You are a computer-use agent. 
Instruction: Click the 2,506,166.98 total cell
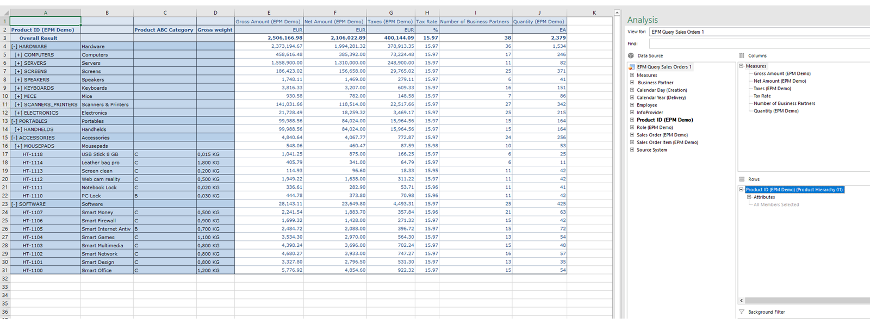click(269, 38)
